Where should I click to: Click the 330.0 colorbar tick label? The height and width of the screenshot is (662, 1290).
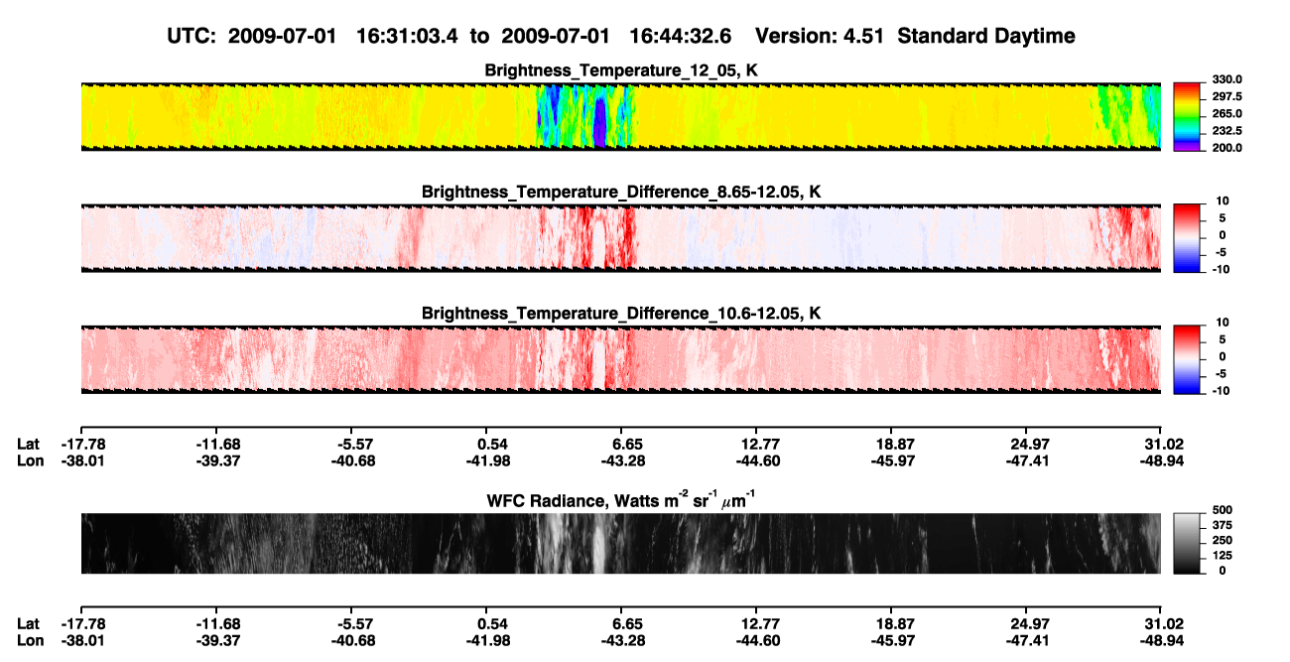tap(1228, 80)
